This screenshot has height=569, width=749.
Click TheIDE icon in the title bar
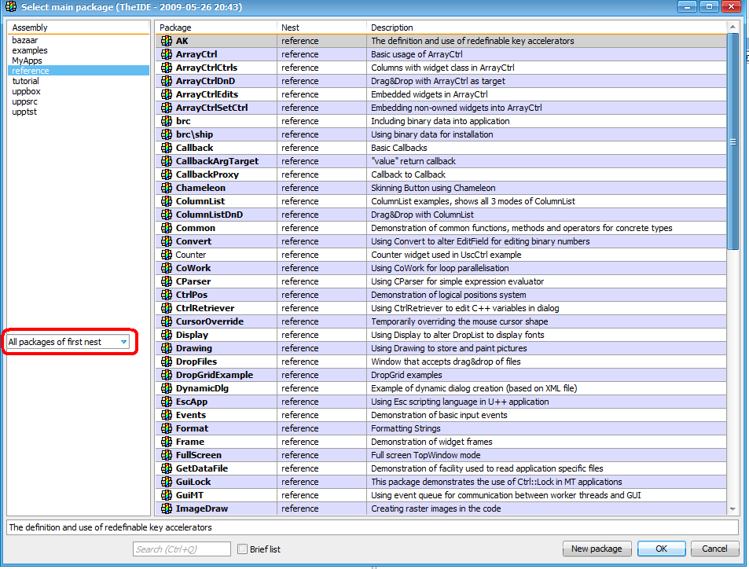pos(10,7)
